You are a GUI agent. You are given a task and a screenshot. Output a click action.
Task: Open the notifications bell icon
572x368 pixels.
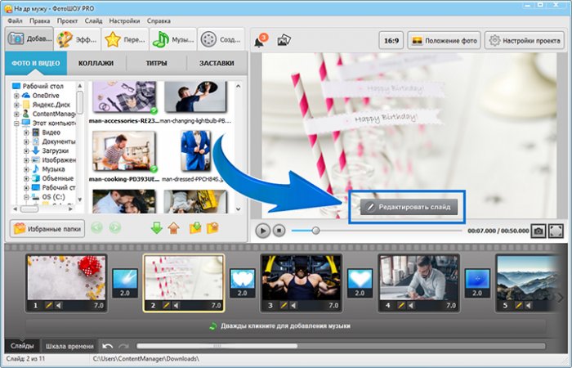coord(261,40)
